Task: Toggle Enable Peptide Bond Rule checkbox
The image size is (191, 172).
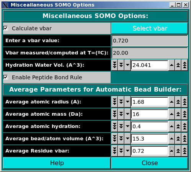Action: pyautogui.click(x=6, y=77)
